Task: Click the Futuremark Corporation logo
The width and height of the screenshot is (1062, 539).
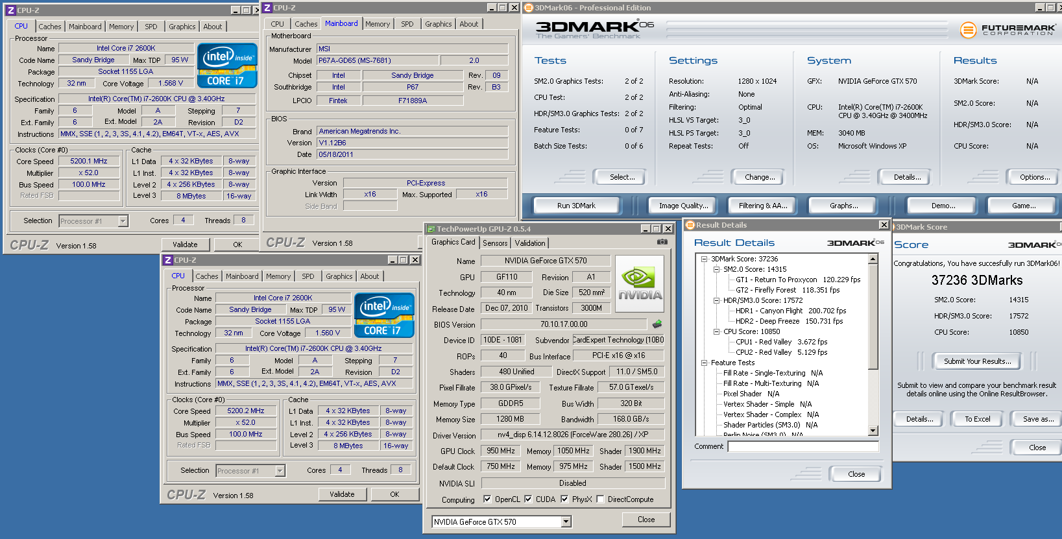Action: [x=1007, y=30]
